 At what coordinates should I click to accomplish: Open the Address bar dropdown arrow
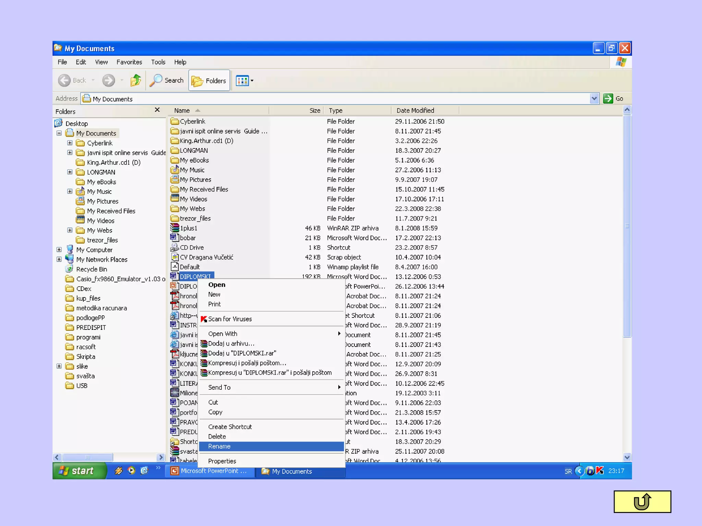click(x=594, y=99)
